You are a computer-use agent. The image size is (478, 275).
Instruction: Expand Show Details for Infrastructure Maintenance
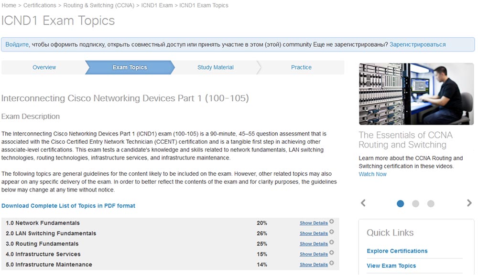tap(314, 264)
